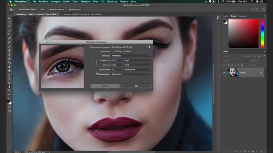Toggle the Scorri tutte le finestre checkbox
This screenshot has width=273, height=153.
[17, 9]
